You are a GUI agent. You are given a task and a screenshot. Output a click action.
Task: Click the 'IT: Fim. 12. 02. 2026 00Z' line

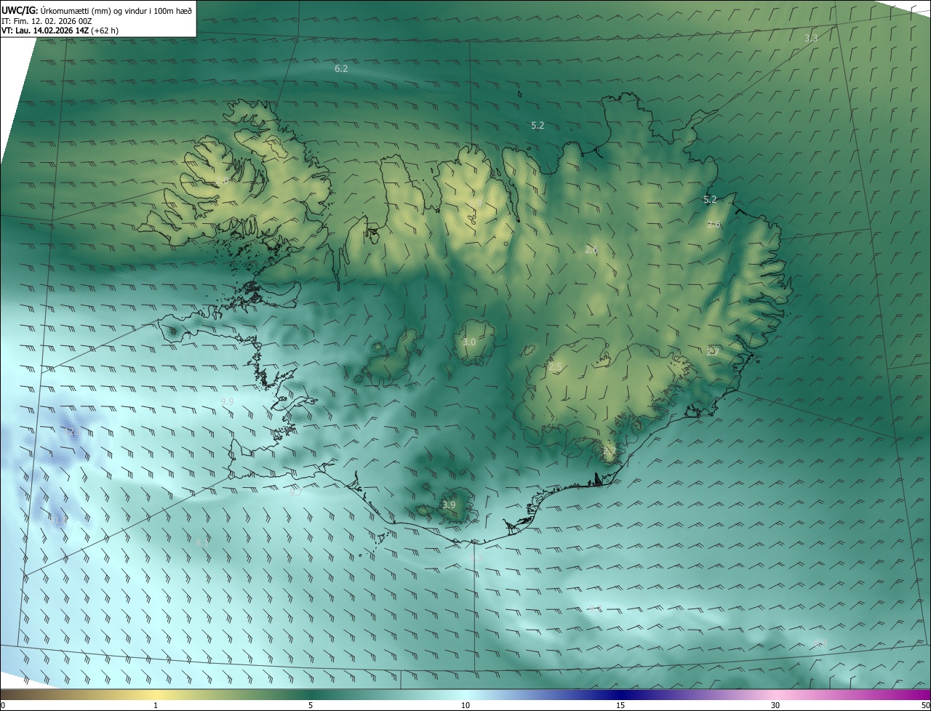pos(47,20)
